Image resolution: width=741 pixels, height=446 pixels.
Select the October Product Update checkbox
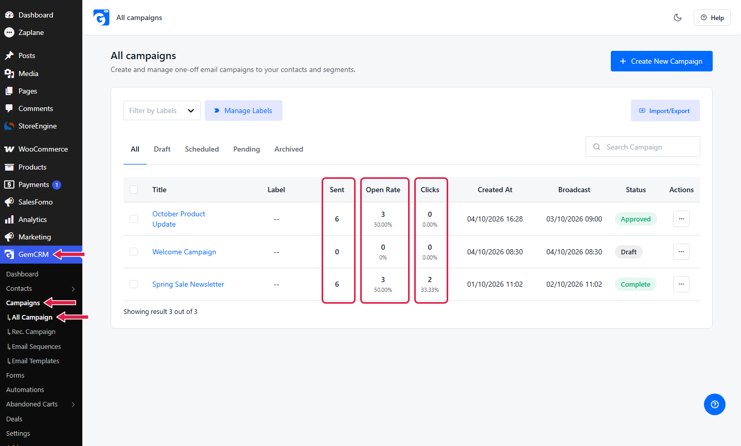tap(134, 219)
